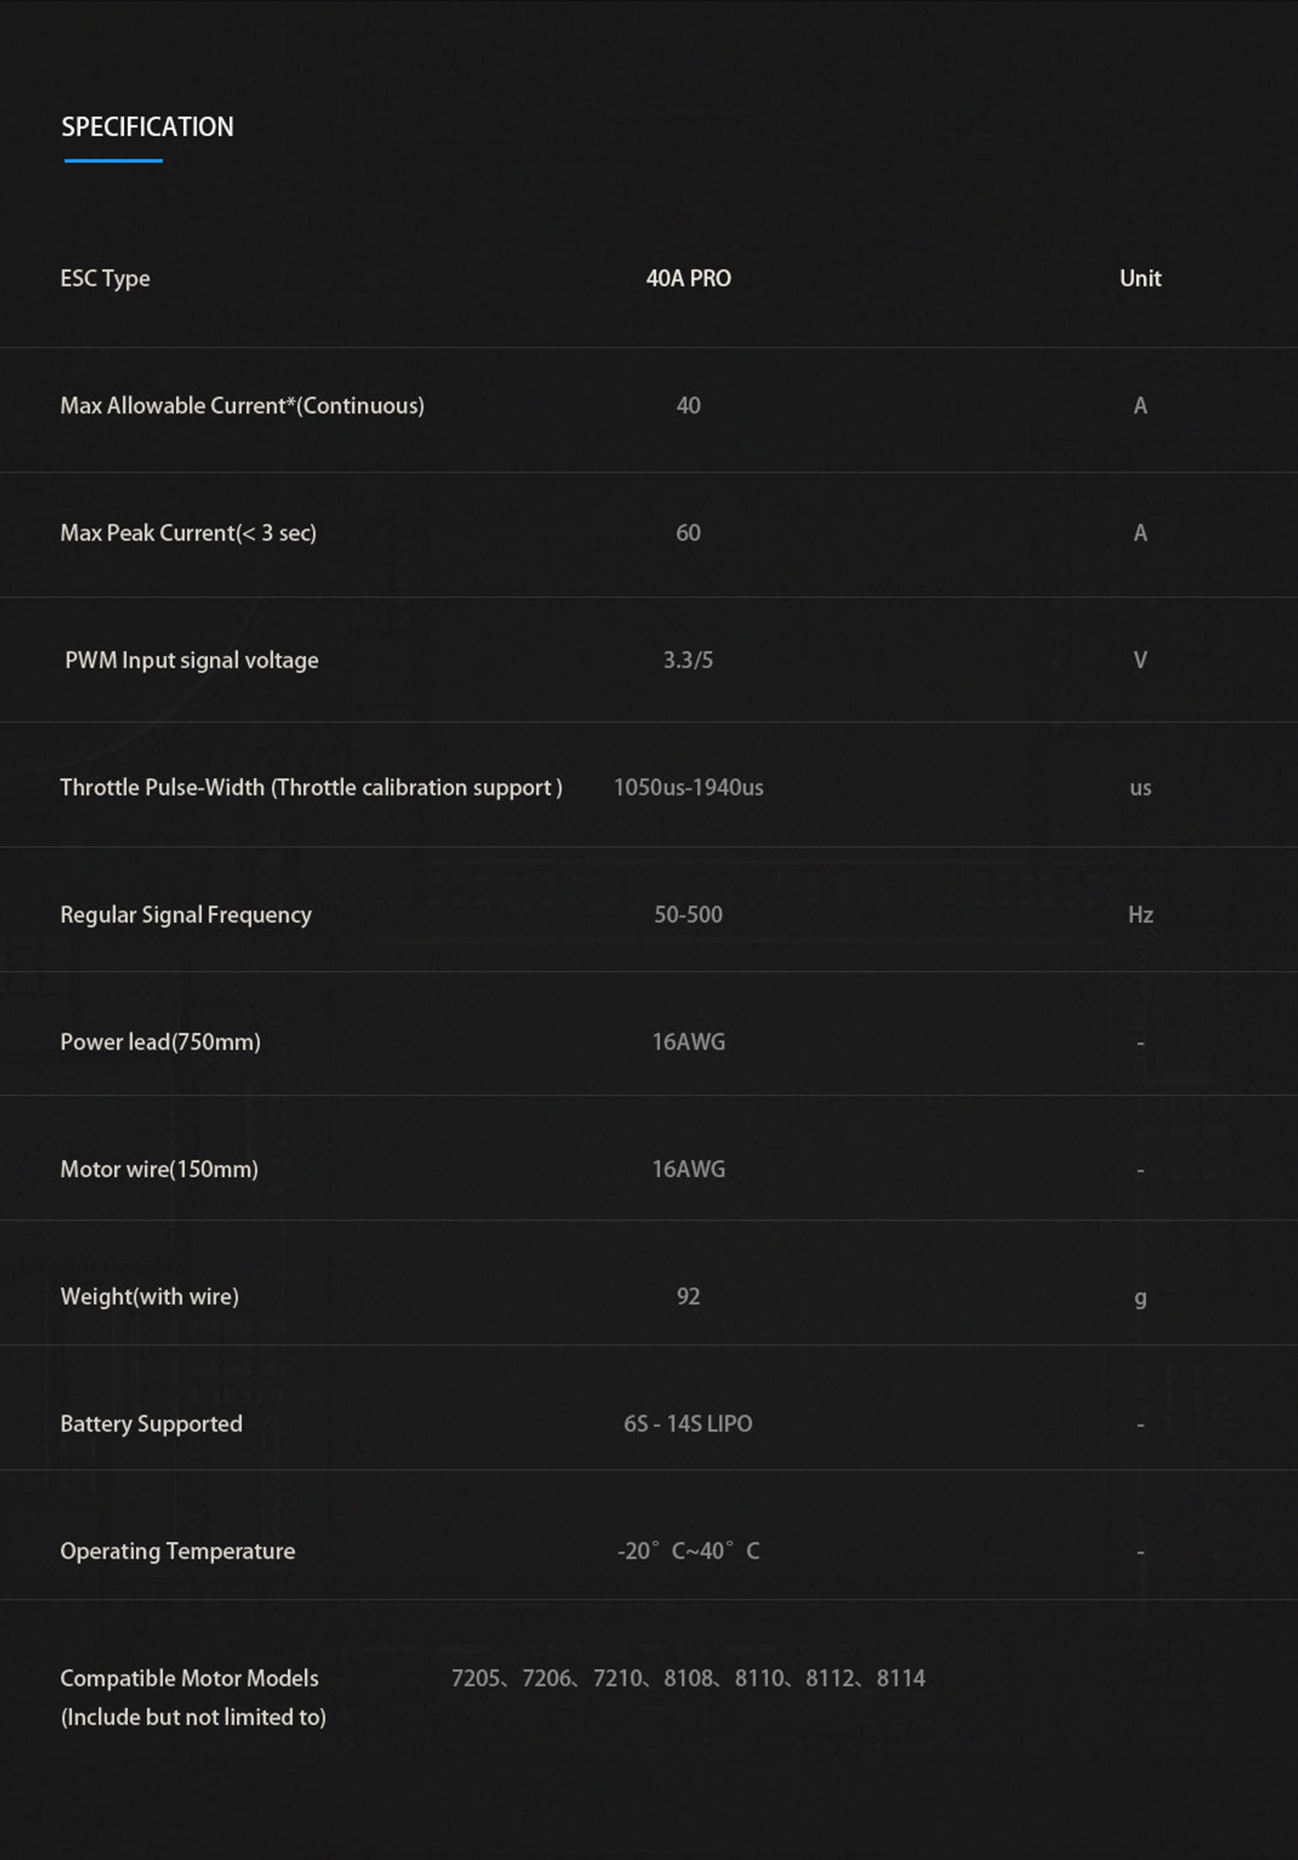Select the 40A PRO column header
The image size is (1298, 1860).
(x=688, y=279)
